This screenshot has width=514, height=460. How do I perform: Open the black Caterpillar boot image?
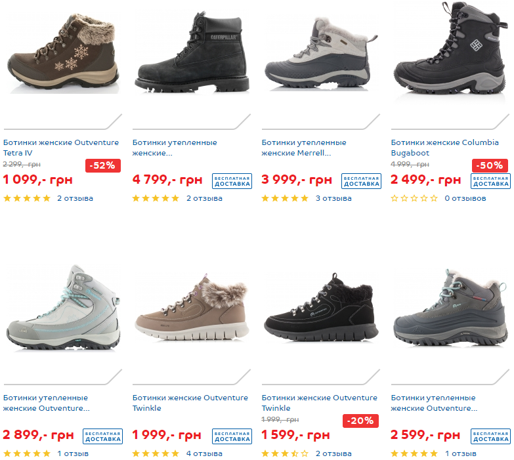point(192,52)
